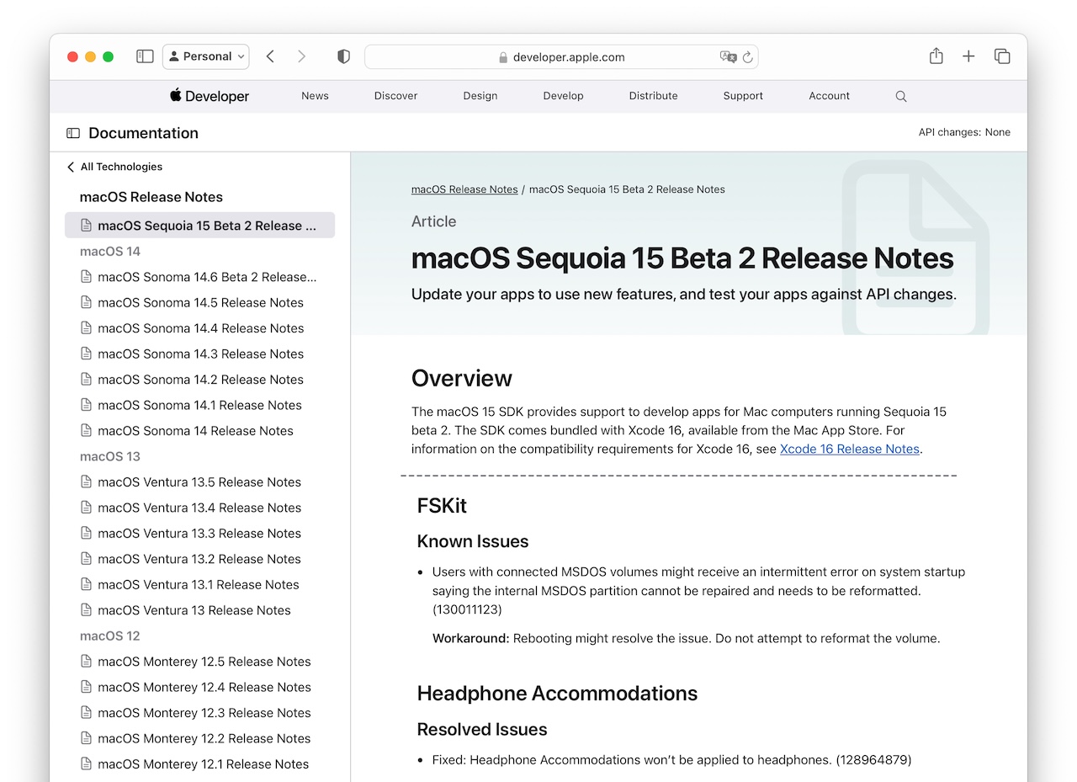Follow the Xcode 16 Release Notes link
Image resolution: width=1077 pixels, height=782 pixels.
click(x=850, y=450)
